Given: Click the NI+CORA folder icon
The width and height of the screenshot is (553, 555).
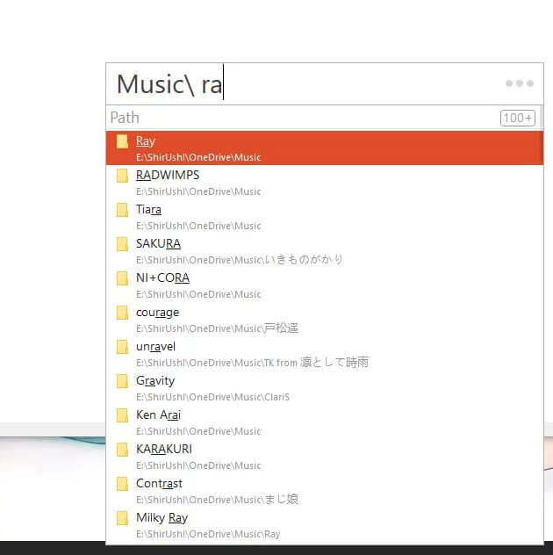Looking at the screenshot, I should [122, 278].
